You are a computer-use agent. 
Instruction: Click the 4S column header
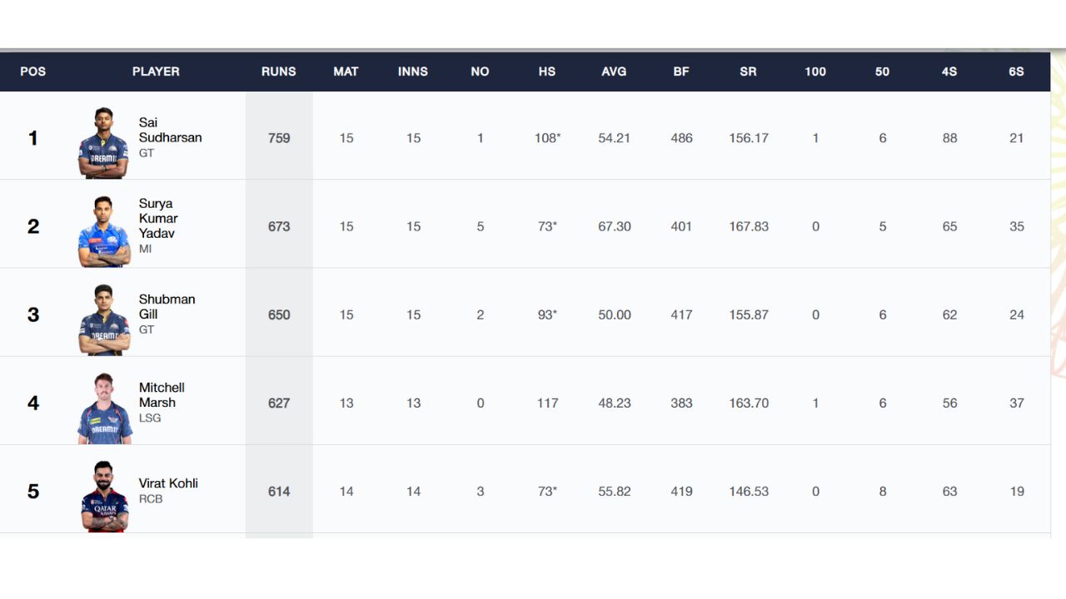pos(949,72)
